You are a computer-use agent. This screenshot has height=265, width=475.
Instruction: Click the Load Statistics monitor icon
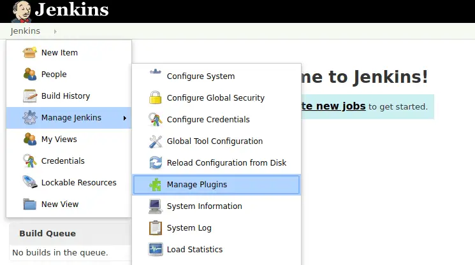tap(156, 249)
